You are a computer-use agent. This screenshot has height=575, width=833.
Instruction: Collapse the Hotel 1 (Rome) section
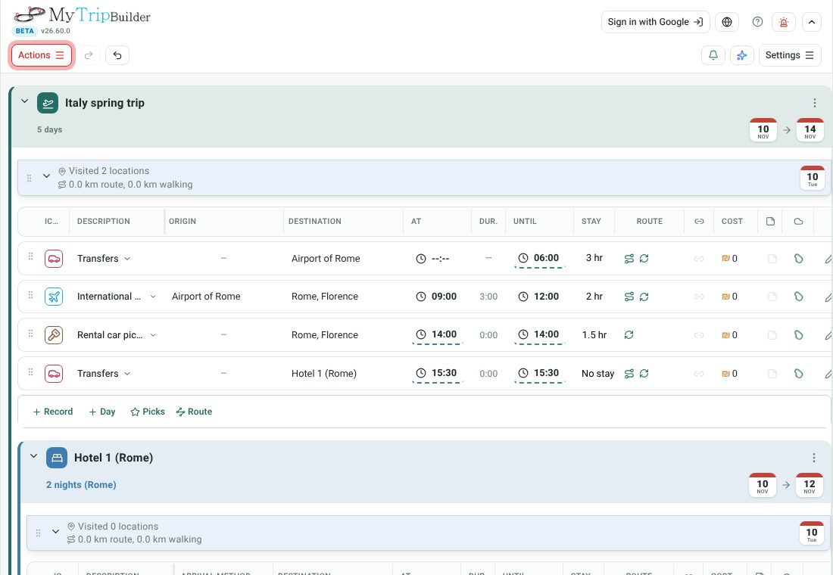point(33,456)
